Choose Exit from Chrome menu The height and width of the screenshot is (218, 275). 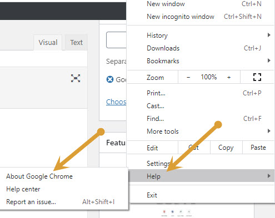pos(201,195)
